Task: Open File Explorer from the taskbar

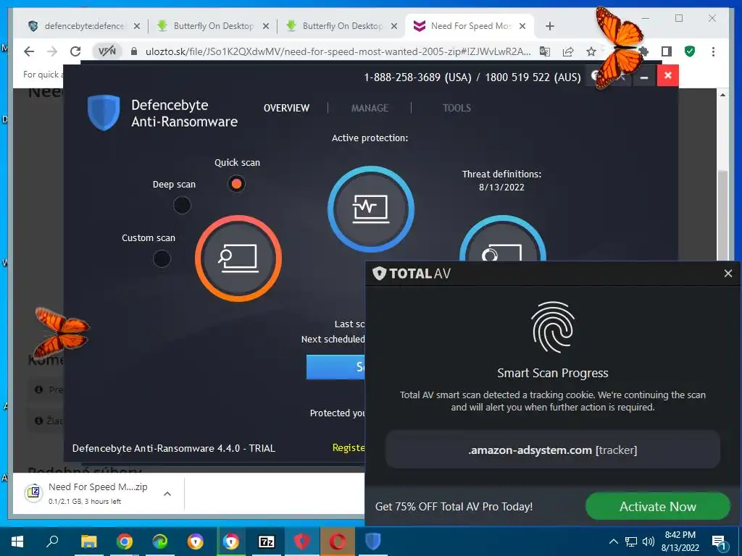Action: pos(88,542)
